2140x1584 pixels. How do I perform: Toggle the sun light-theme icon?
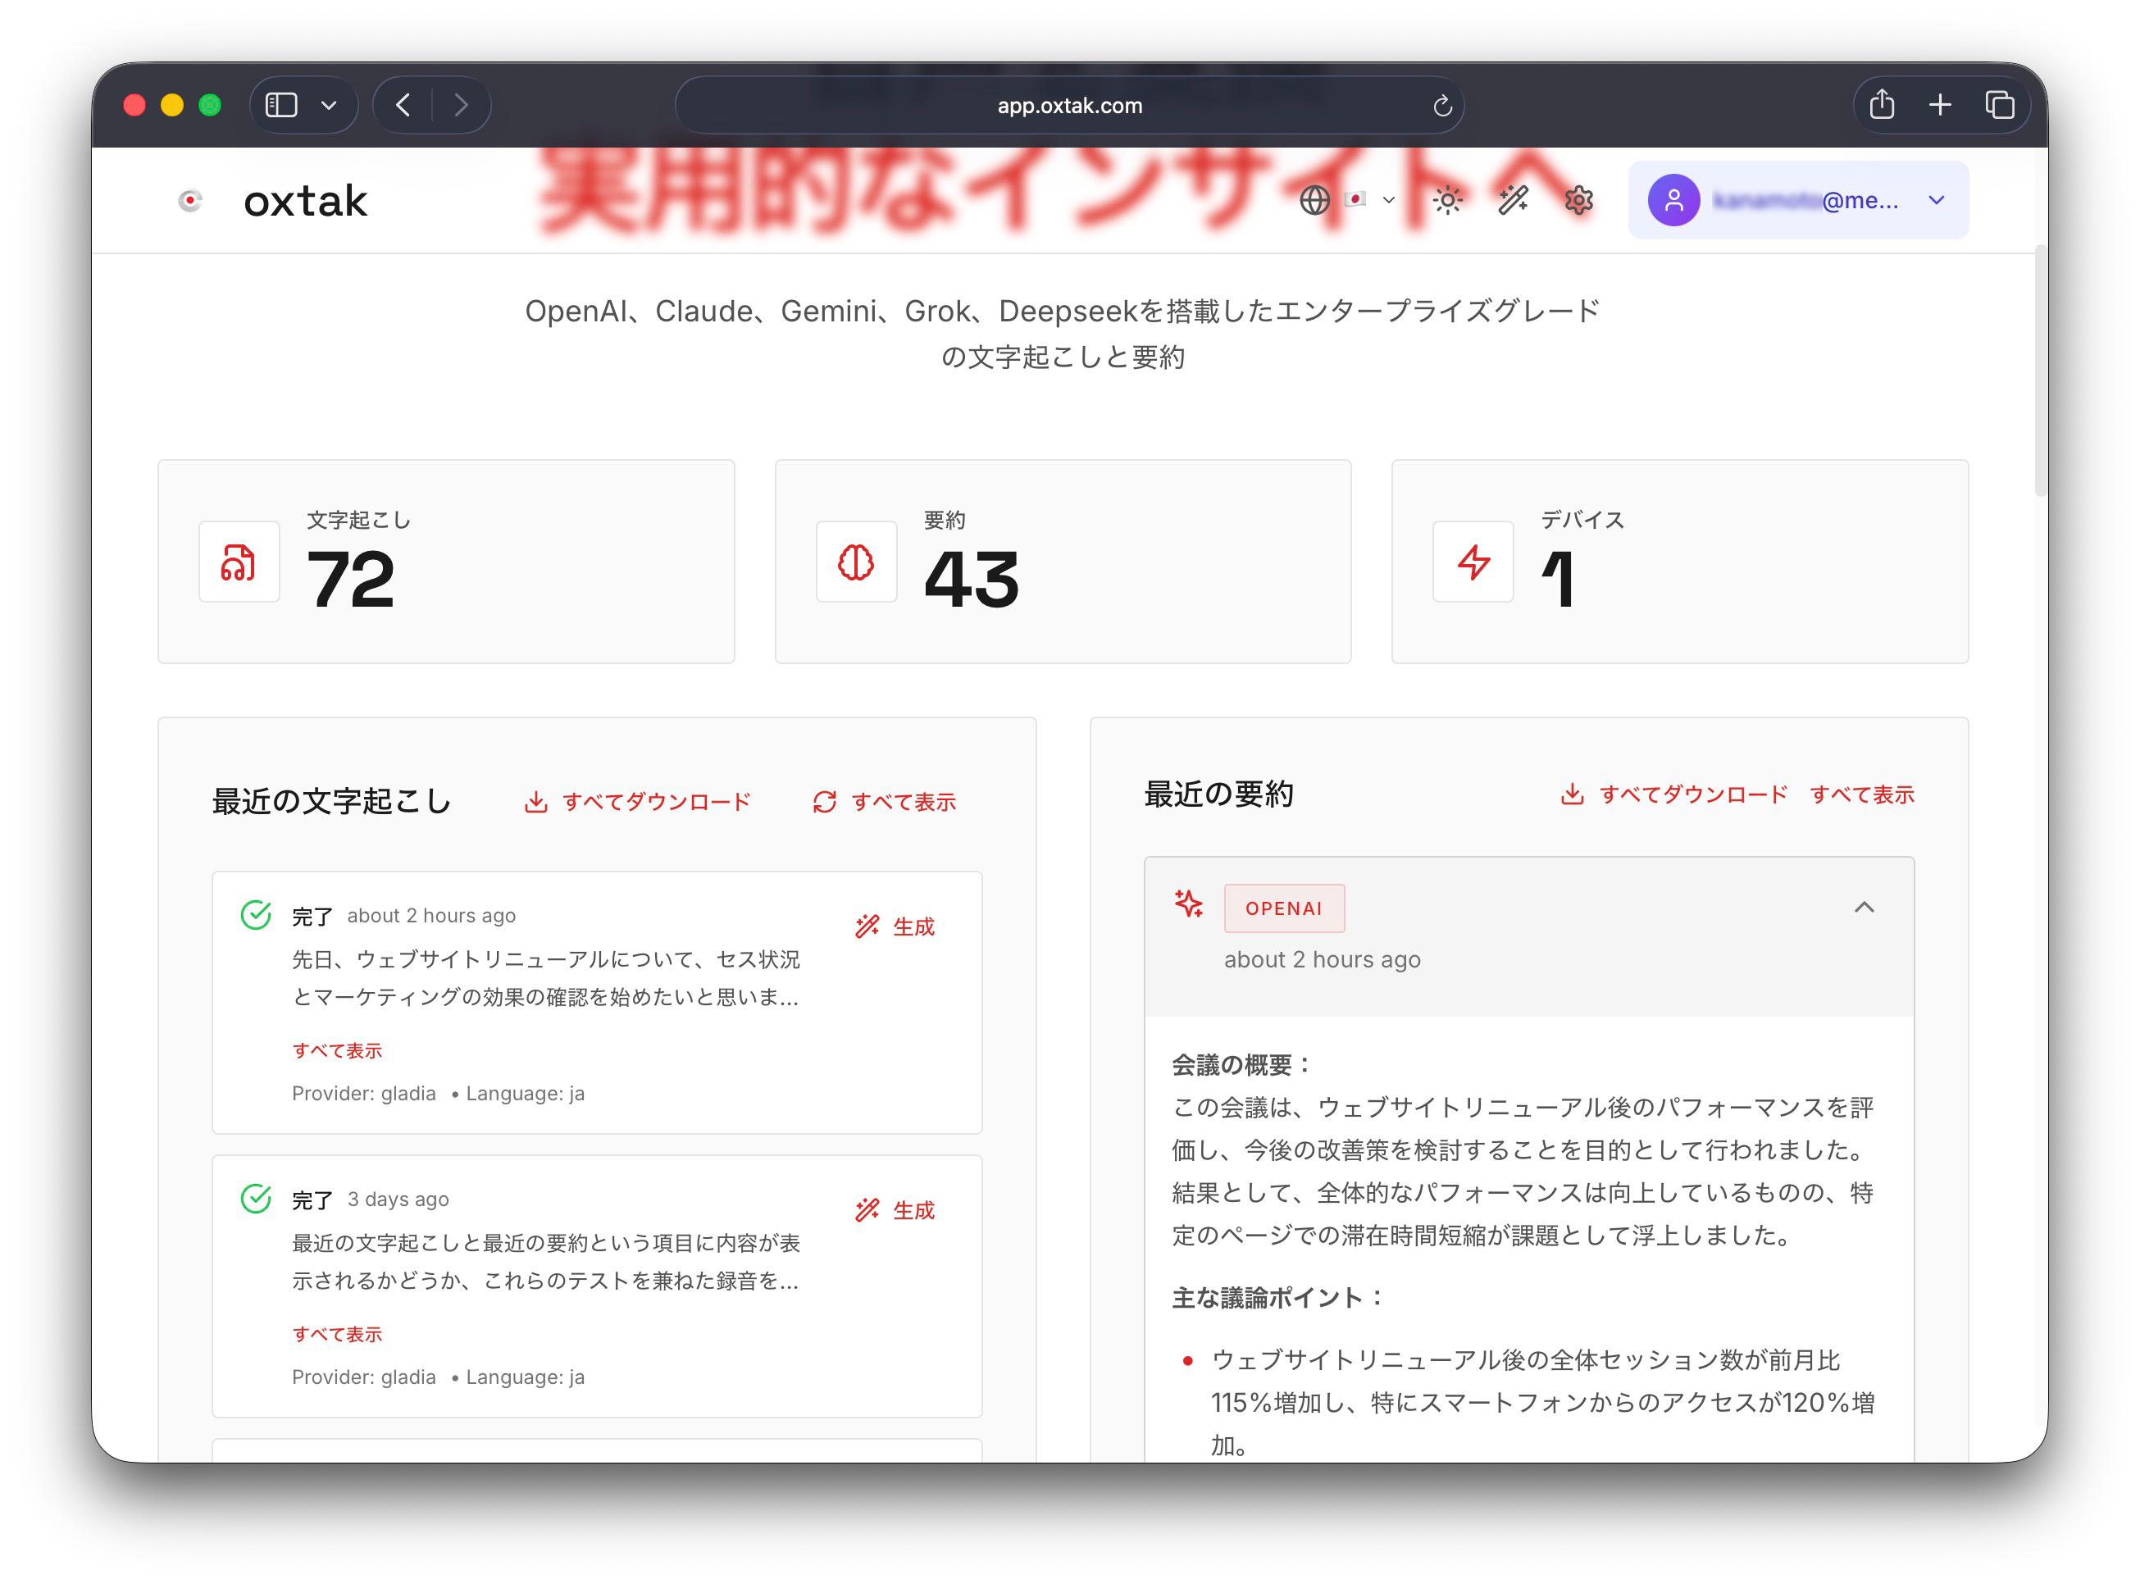click(1447, 200)
